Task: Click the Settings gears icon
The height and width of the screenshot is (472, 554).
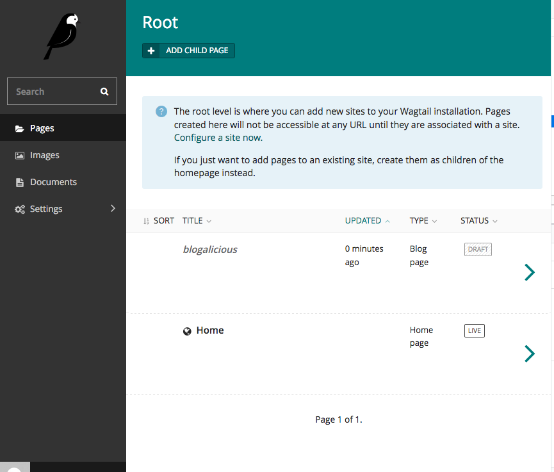Action: coord(20,209)
